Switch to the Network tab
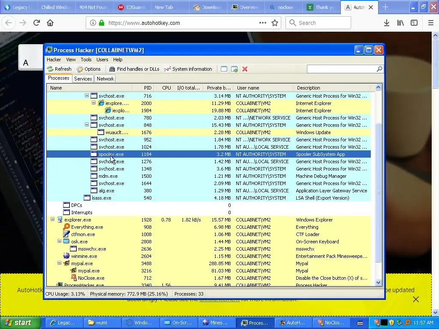The image size is (439, 329). pyautogui.click(x=105, y=79)
